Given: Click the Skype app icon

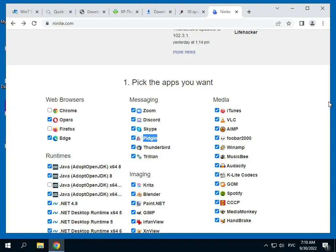Looking at the screenshot, I should 139,129.
